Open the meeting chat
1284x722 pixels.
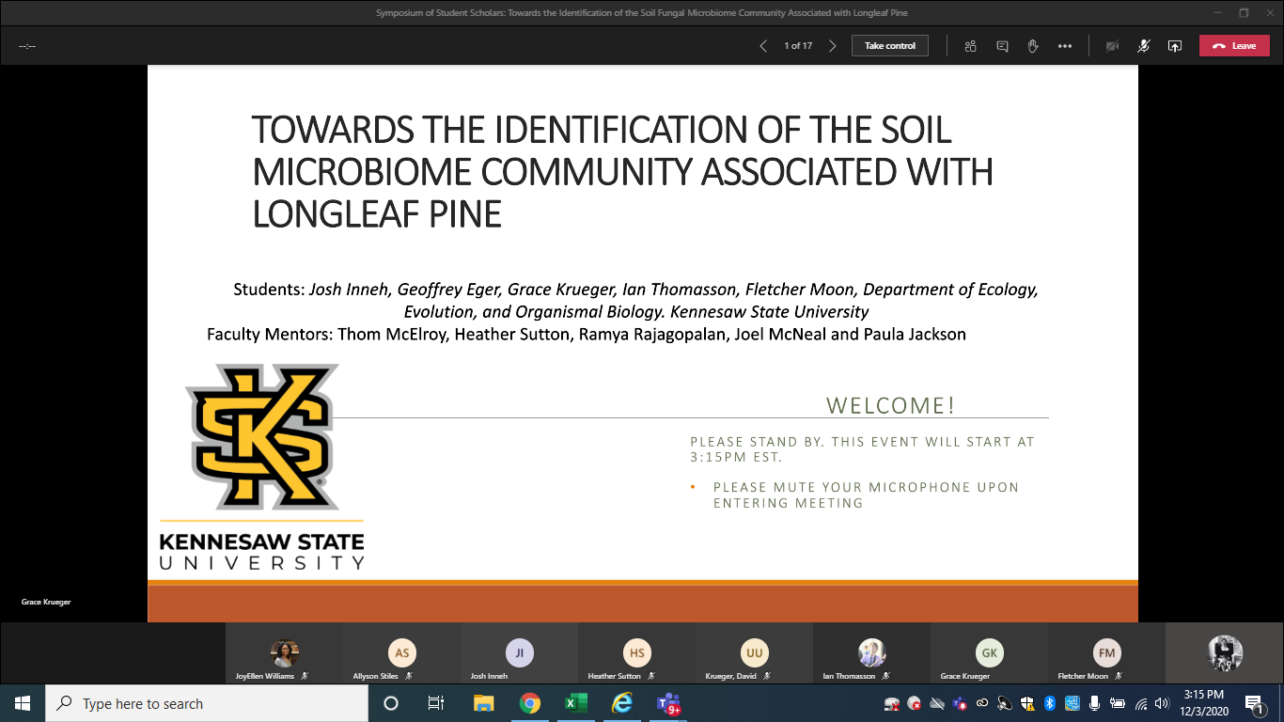pyautogui.click(x=1002, y=46)
